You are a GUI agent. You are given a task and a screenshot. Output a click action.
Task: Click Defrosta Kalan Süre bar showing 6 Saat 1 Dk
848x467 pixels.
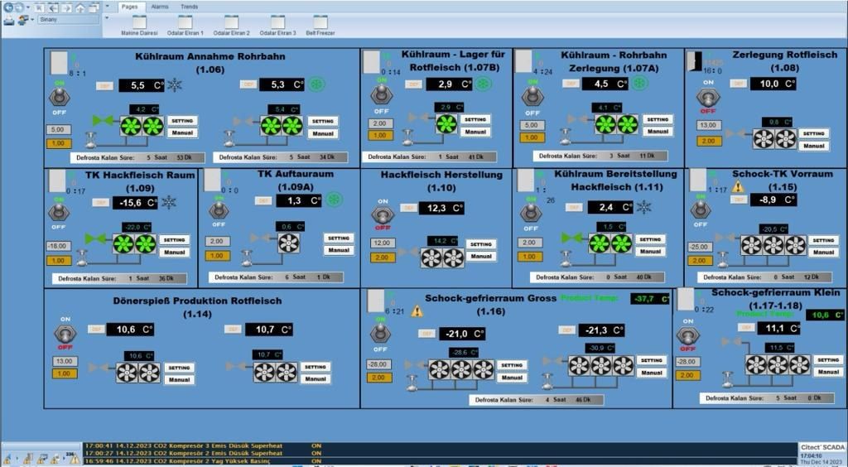pos(276,277)
